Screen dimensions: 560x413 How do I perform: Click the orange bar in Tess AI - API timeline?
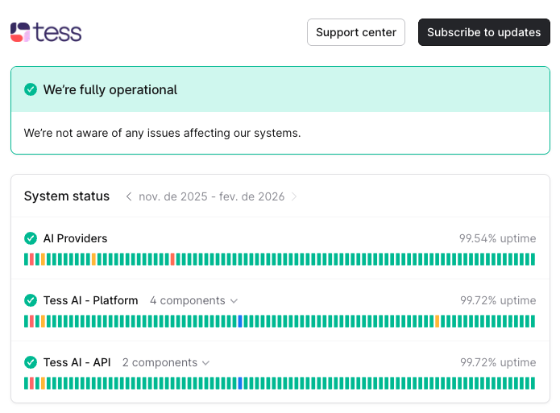[43, 383]
